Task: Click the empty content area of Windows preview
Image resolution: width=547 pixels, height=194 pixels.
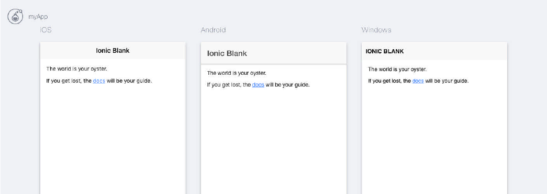Action: click(x=434, y=139)
